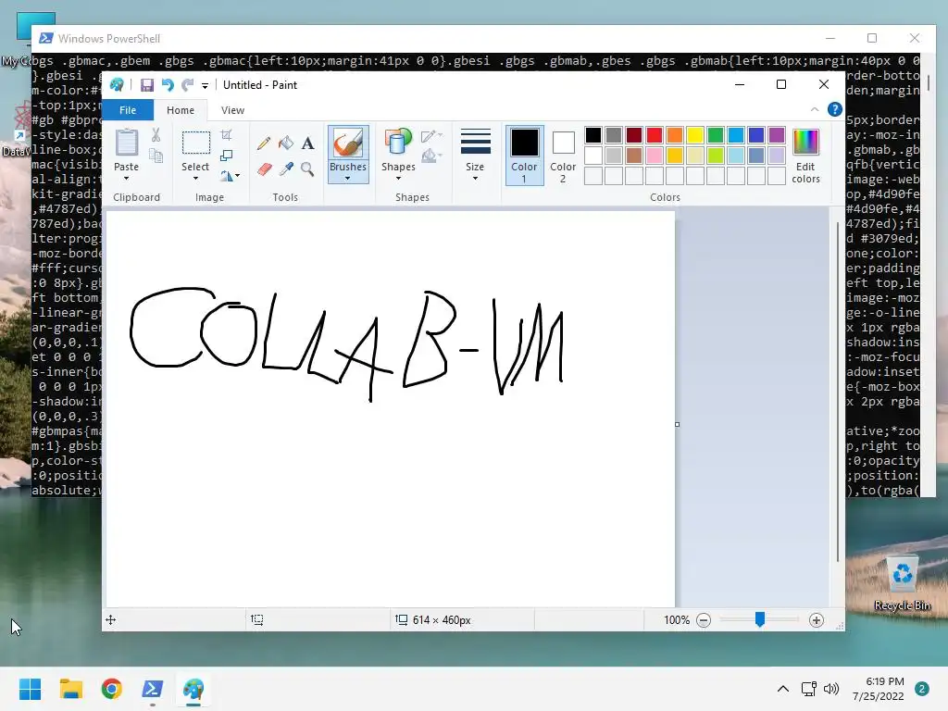Click the Paste clipboard icon
Screen dimensions: 948x711
pyautogui.click(x=126, y=143)
